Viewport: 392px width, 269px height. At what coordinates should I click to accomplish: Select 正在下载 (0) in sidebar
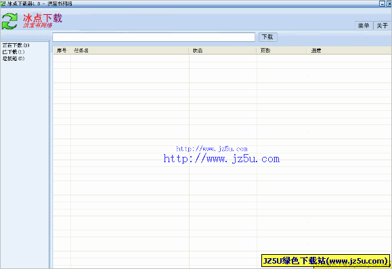[16, 45]
